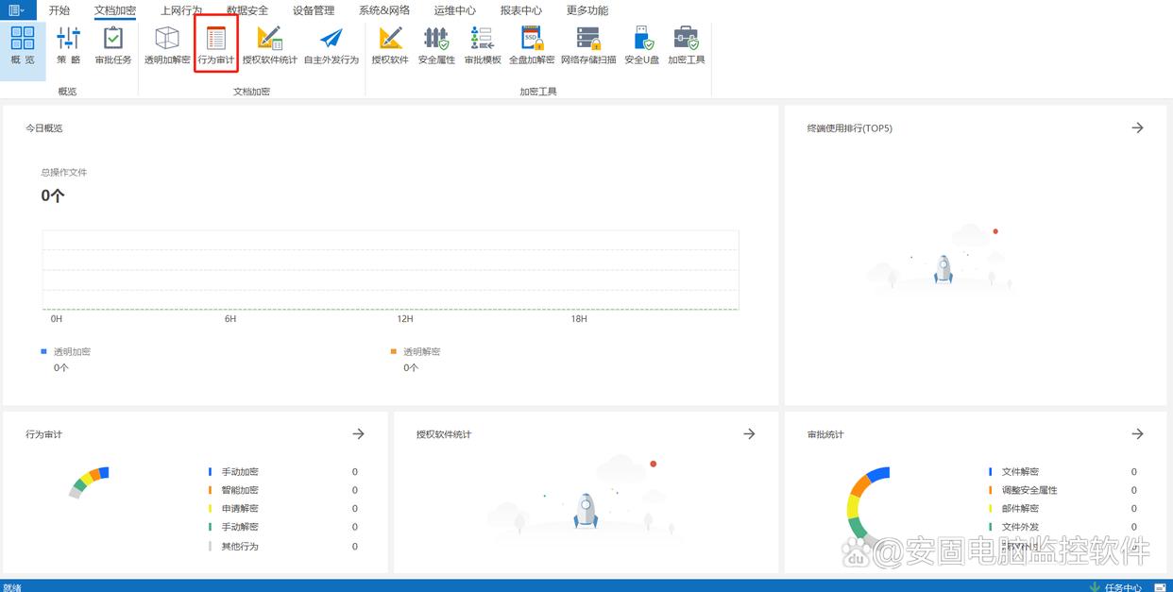Click the 透明加解密 cube icon

167,44
